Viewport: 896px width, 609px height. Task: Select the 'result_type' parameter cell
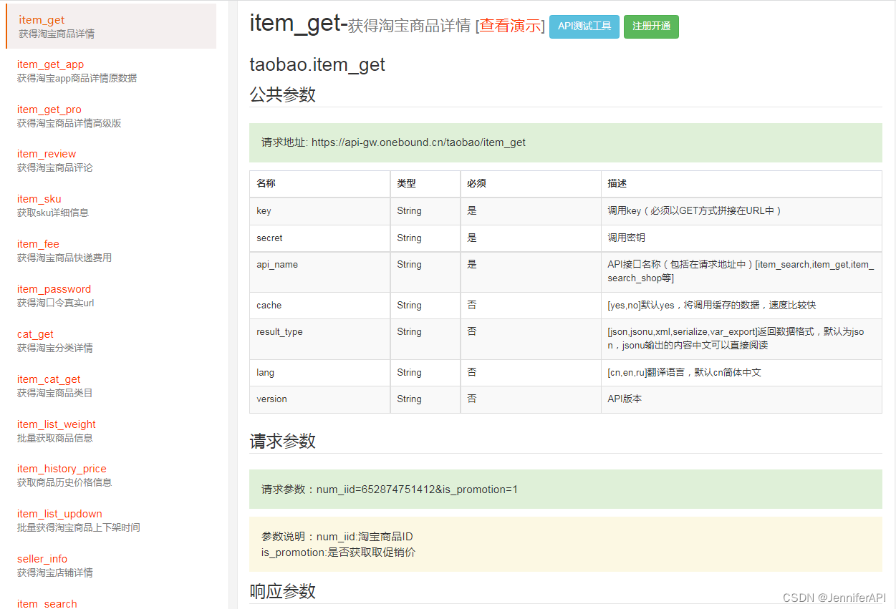pos(319,339)
